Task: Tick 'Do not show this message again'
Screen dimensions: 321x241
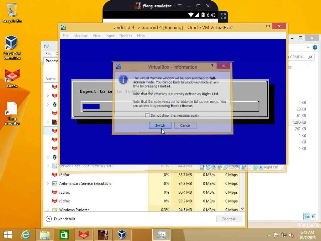Action: pos(147,115)
